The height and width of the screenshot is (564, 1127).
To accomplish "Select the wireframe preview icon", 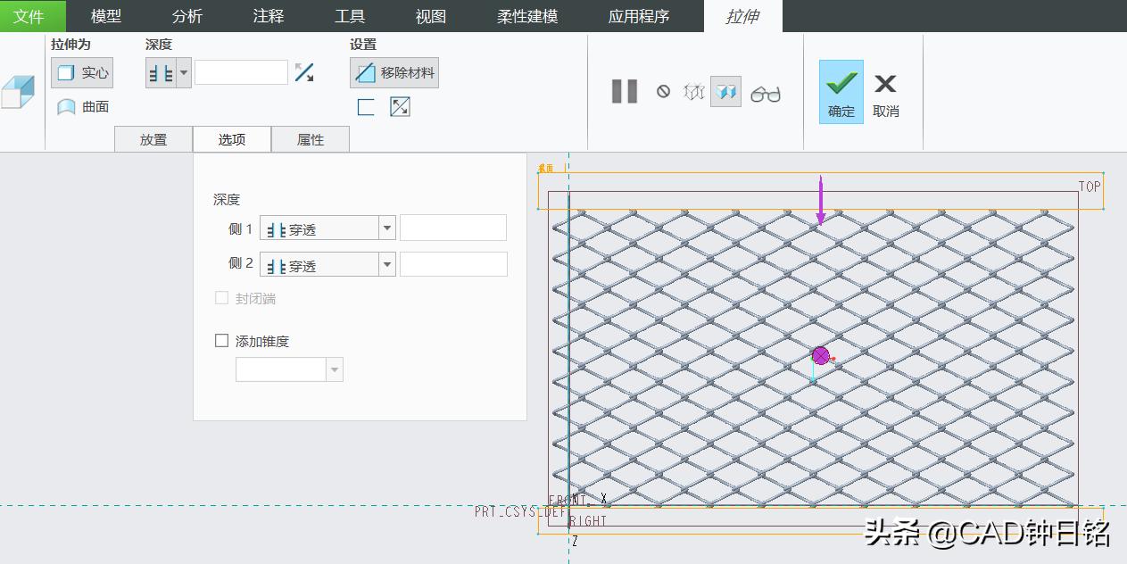I will 693,90.
